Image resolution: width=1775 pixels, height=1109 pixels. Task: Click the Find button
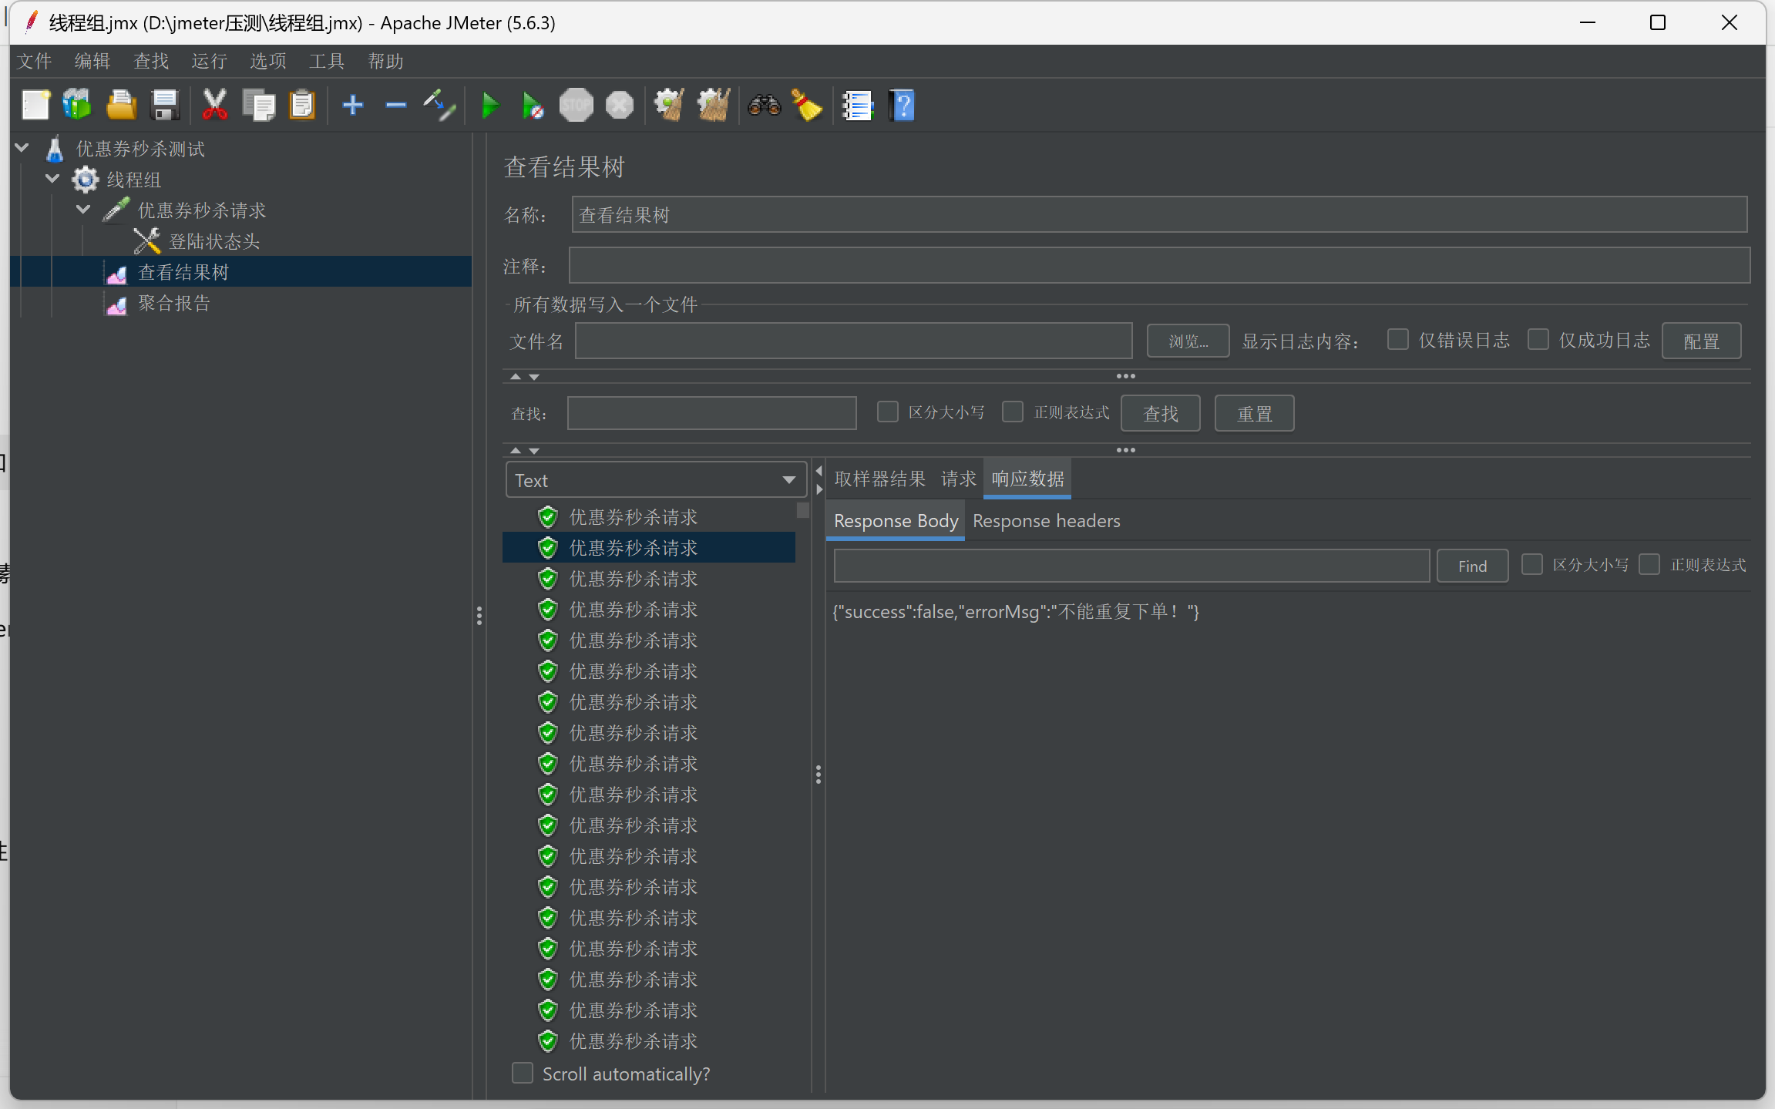click(1472, 566)
